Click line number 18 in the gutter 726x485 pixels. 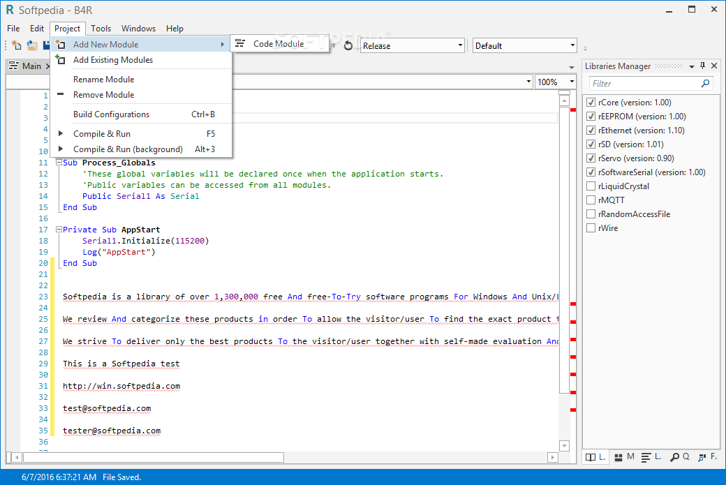click(43, 241)
